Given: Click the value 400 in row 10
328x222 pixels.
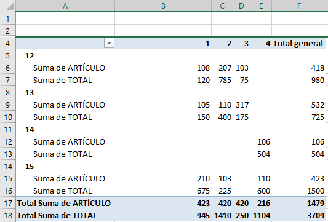Looking at the screenshot, I should point(225,117).
